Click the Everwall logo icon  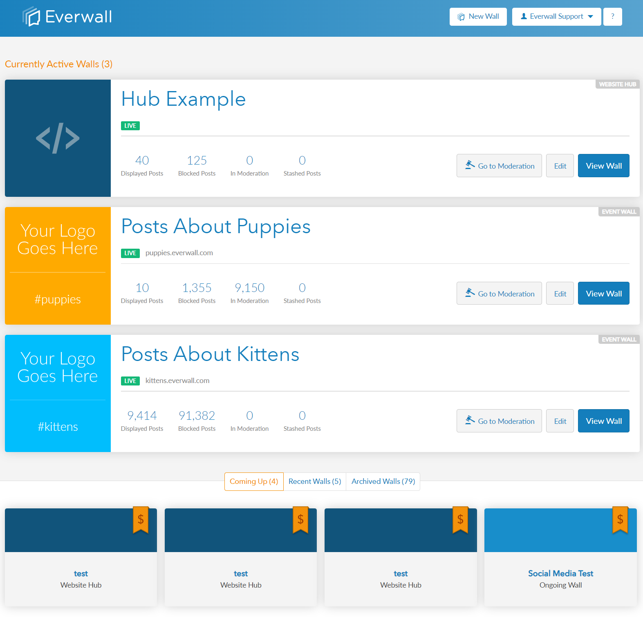pyautogui.click(x=31, y=17)
